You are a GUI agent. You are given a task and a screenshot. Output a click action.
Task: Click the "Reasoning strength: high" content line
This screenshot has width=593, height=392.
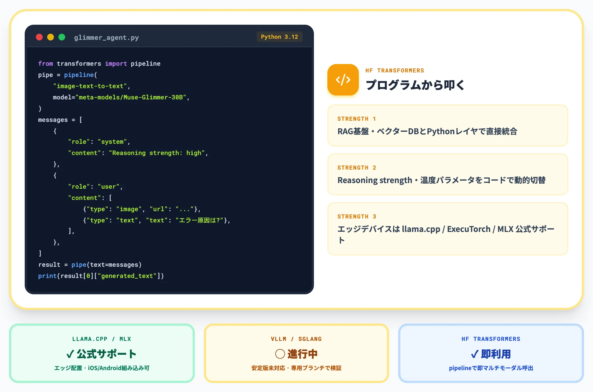click(x=138, y=153)
